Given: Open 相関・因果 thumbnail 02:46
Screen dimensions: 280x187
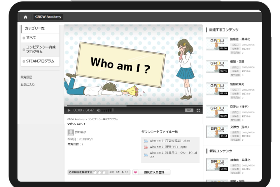Looking at the screenshot, I should tap(217, 66).
